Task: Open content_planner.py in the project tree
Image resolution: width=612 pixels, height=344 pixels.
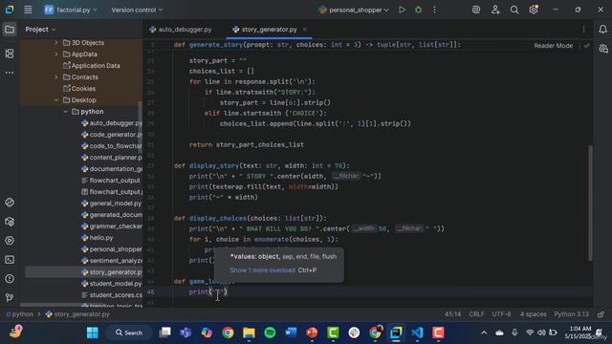Action: (x=112, y=158)
